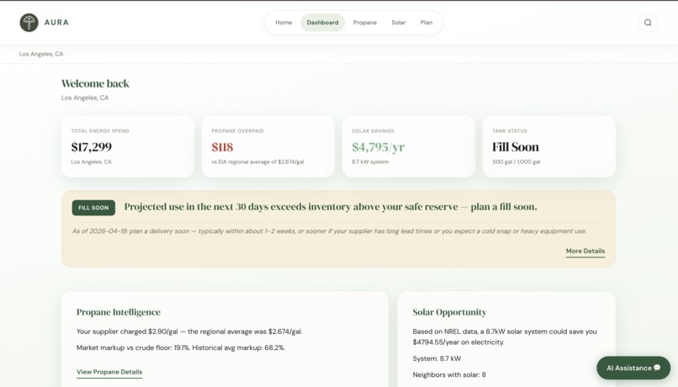Click the AURA tree logo icon
This screenshot has height=387, width=678.
29,23
